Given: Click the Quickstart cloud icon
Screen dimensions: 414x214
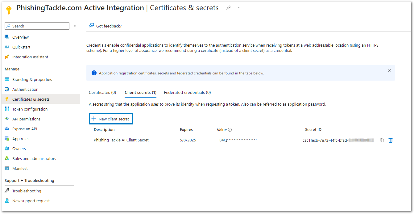Looking at the screenshot, I should (x=7, y=47).
